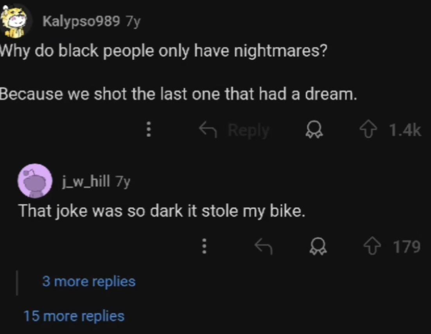Click the 1.4k vote score

click(x=405, y=130)
